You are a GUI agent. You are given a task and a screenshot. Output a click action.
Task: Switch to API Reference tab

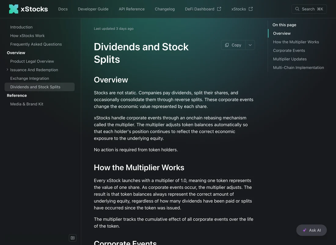tap(132, 9)
